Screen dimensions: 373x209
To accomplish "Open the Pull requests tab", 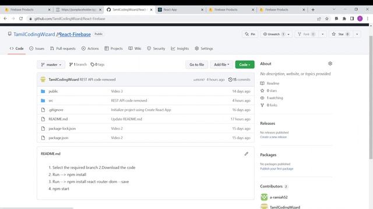I will [x=63, y=48].
